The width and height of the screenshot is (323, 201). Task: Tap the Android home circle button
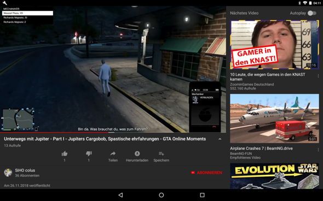(x=161, y=195)
